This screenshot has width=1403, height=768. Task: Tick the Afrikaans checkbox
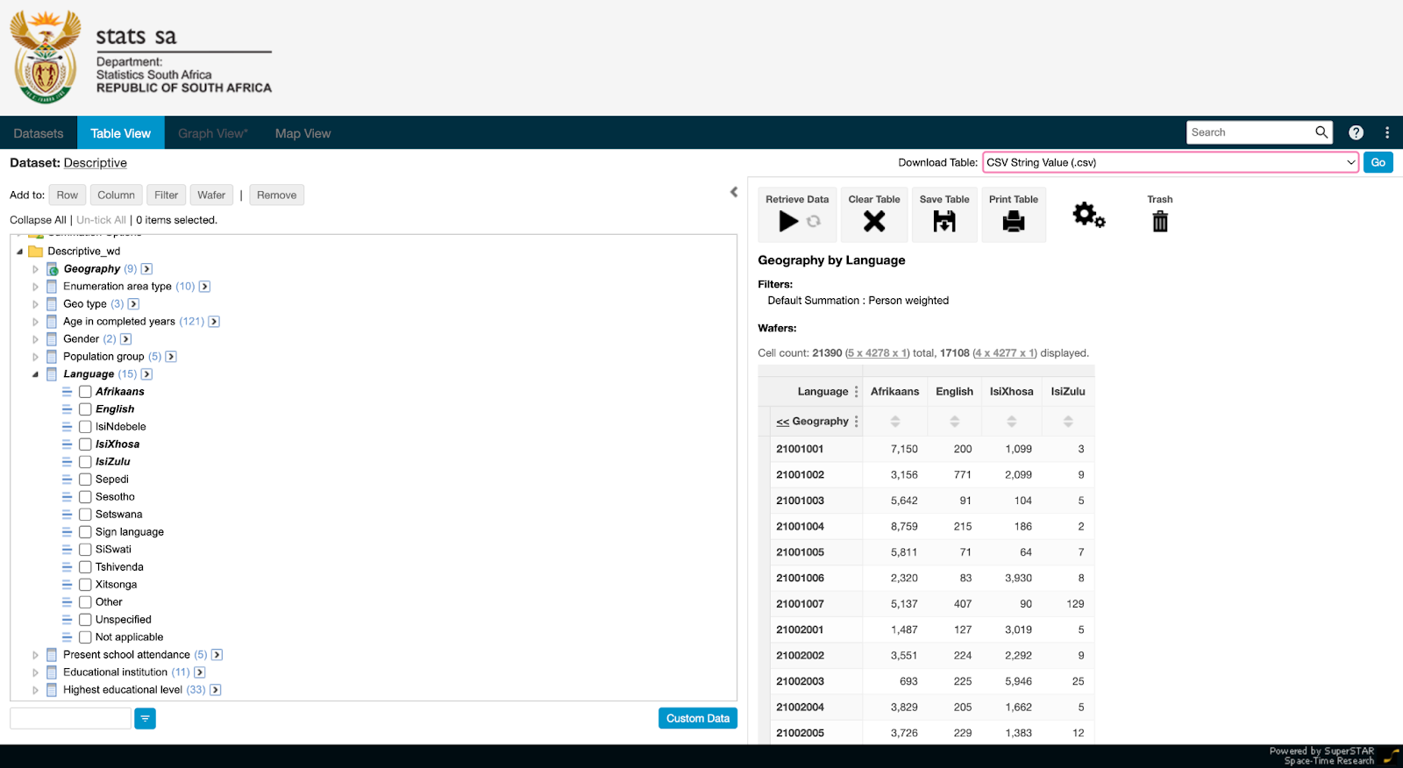tap(85, 392)
